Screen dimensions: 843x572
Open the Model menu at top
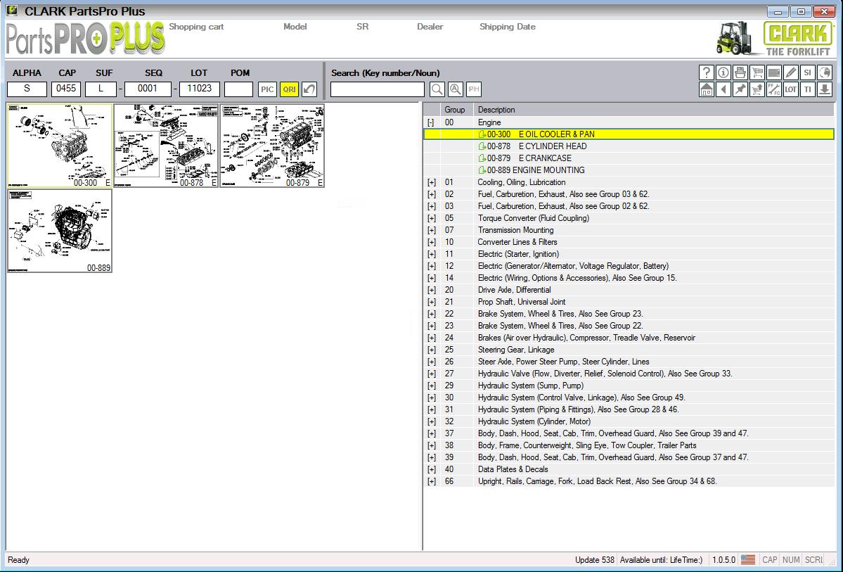[x=295, y=27]
